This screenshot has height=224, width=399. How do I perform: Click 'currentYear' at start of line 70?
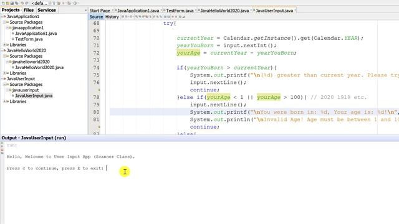(195, 38)
